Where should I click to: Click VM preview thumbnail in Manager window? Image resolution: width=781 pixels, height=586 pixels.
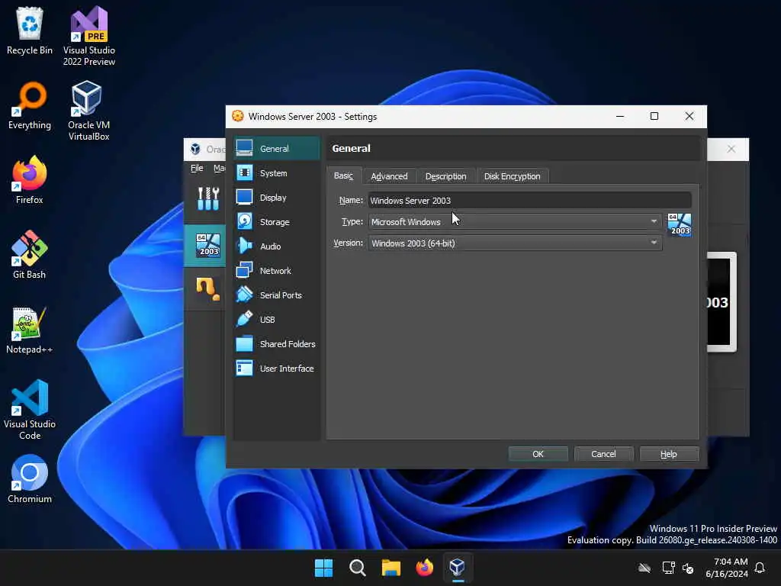[x=720, y=302]
